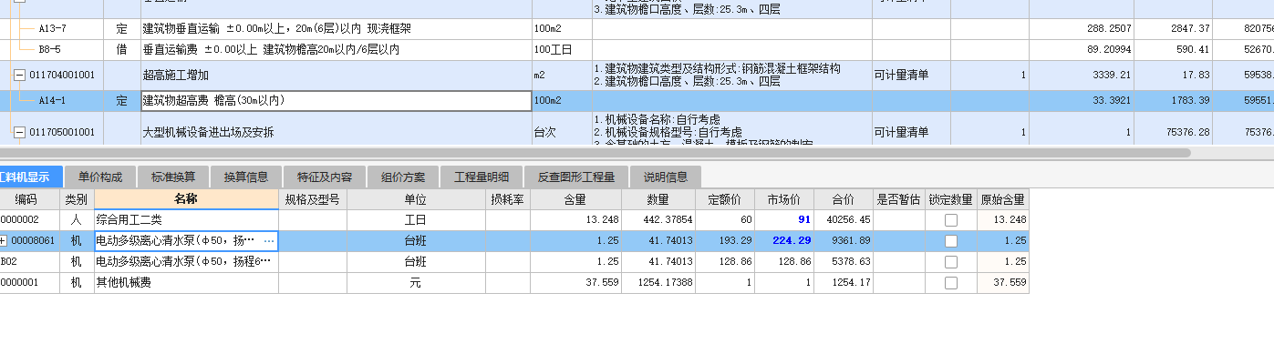Open the 反查图形工程量 tab
This screenshot has height=354, width=1274.
click(576, 177)
